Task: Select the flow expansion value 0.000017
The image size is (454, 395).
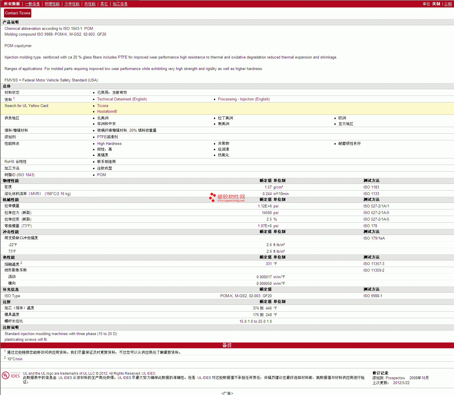Action: pyautogui.click(x=264, y=277)
